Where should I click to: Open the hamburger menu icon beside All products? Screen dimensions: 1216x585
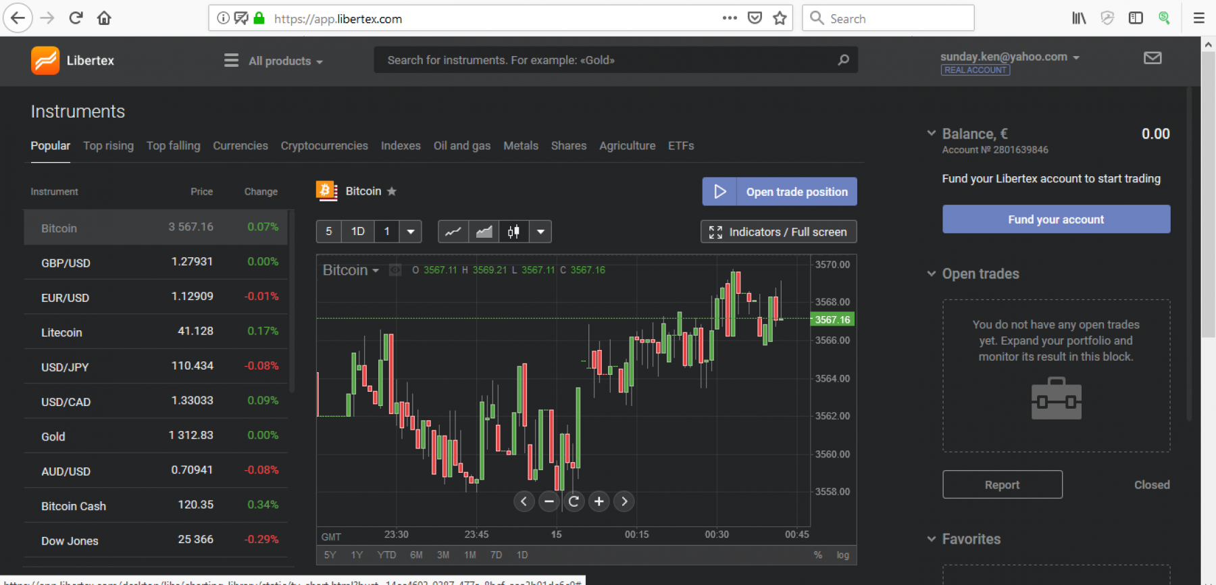(231, 61)
